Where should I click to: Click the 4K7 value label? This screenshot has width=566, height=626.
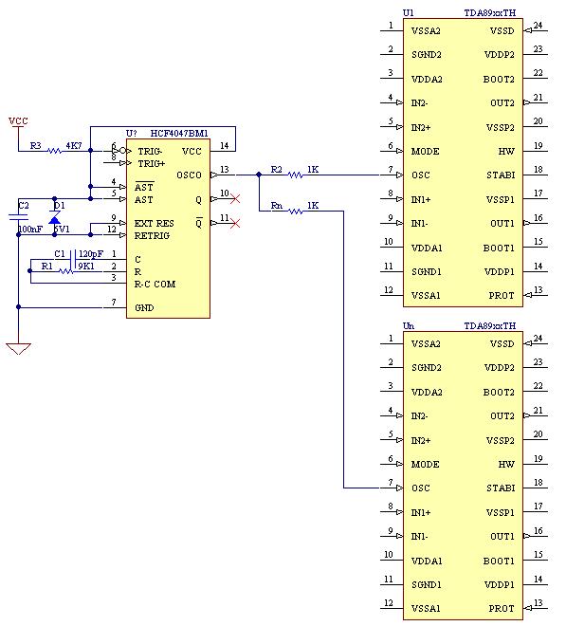tap(74, 146)
